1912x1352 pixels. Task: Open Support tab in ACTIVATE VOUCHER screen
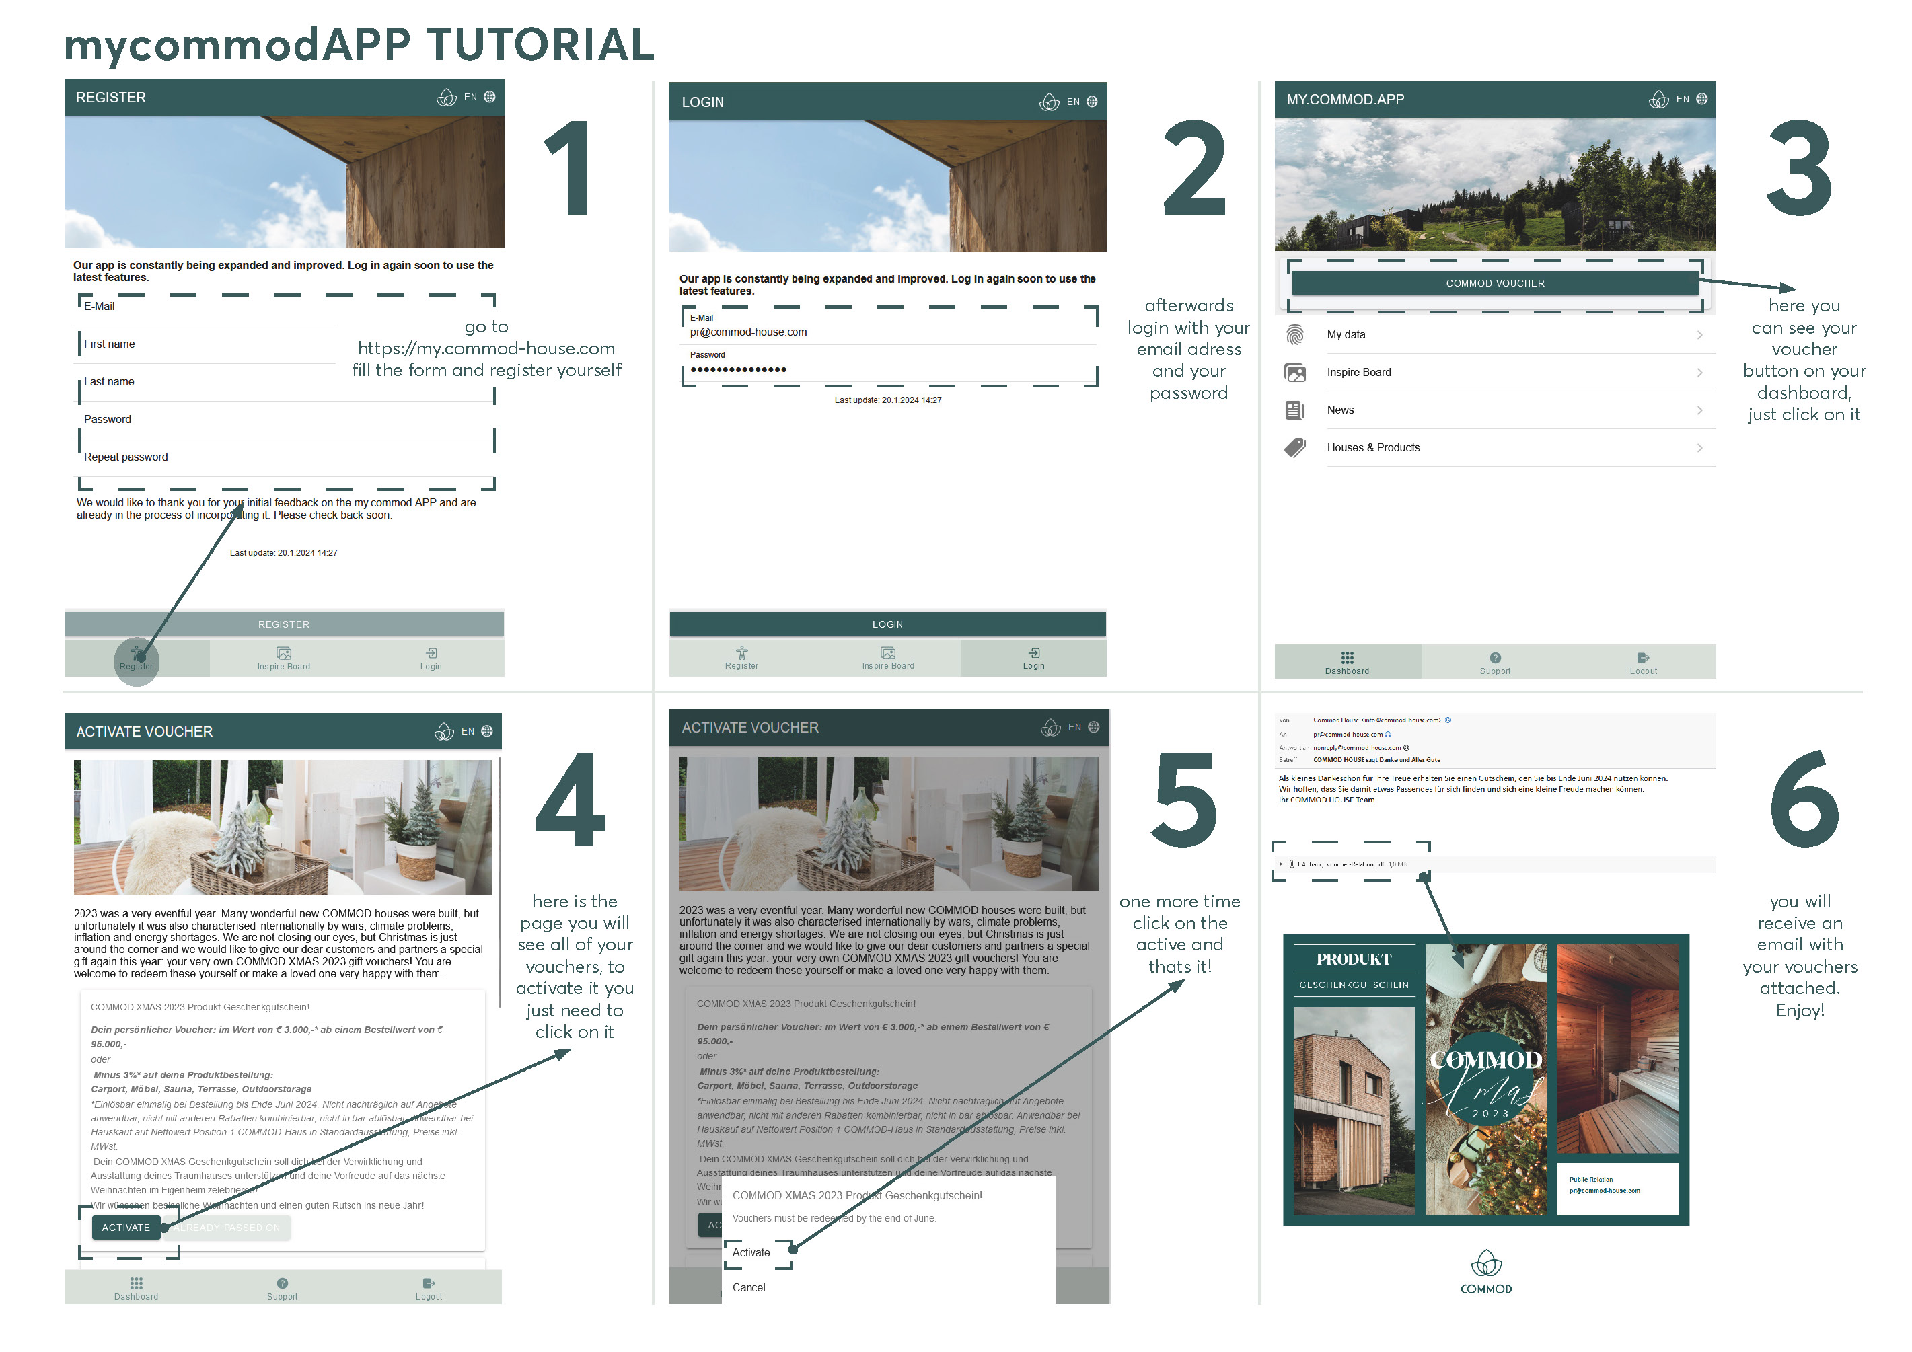tap(283, 1289)
